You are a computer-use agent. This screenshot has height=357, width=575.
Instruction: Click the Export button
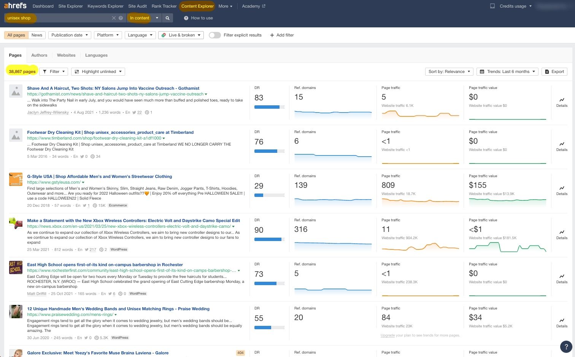pyautogui.click(x=554, y=71)
